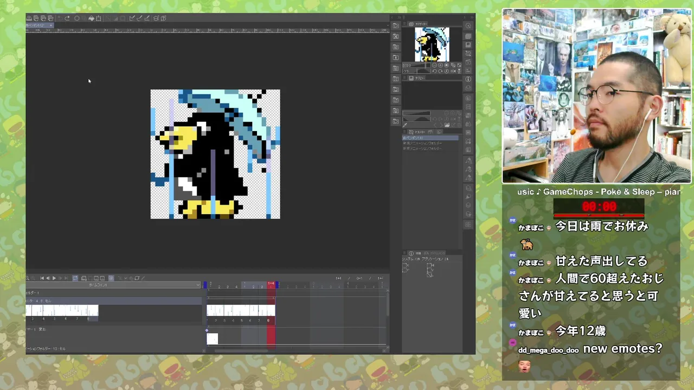The image size is (694, 390).
Task: Flip the view vertically in the Navigator
Action: (459, 71)
